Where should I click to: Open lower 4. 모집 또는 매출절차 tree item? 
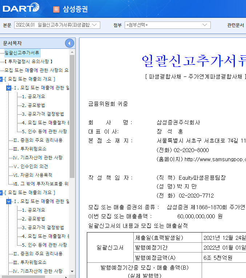[x=45, y=236]
